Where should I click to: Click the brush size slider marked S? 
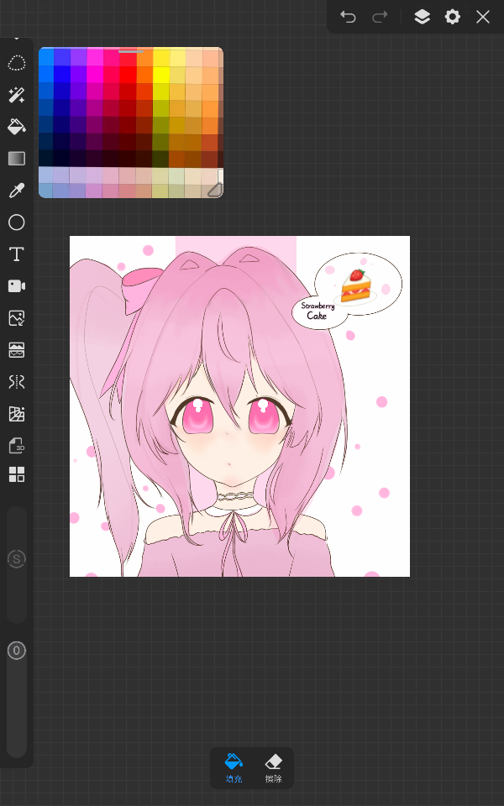click(x=17, y=559)
